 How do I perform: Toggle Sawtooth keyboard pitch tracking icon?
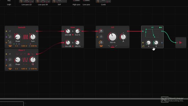coord(10,46)
